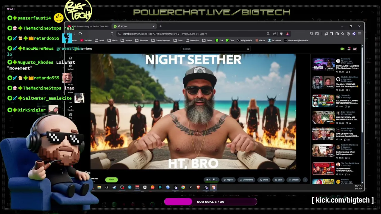Open the Powerchat bookmarks folder
This screenshot has height=214, width=381.
click(x=192, y=40)
